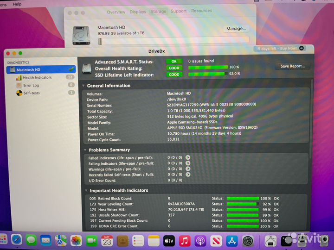Open Photos from the Dock
The width and height of the screenshot is (334, 250).
[76, 241]
